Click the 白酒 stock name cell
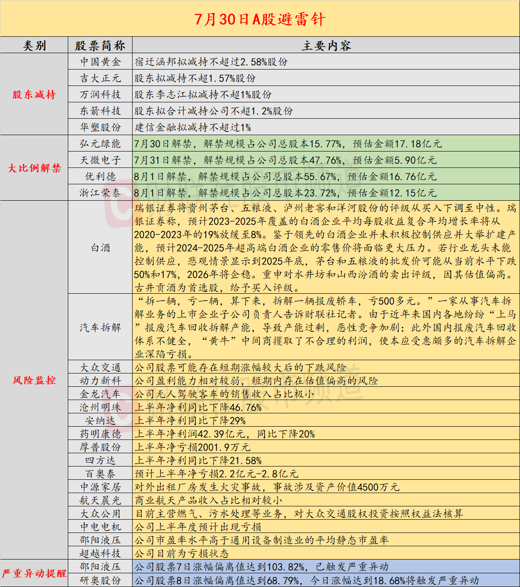 [x=100, y=248]
